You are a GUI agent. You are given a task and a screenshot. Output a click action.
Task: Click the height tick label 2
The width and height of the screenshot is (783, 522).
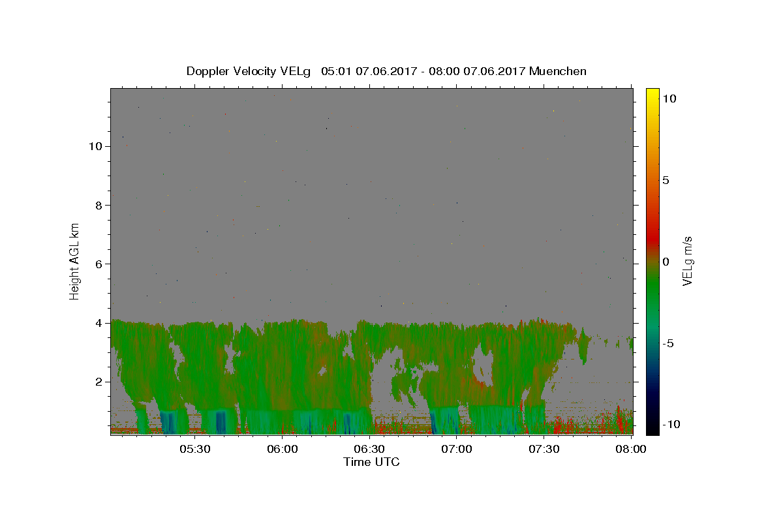(x=99, y=382)
